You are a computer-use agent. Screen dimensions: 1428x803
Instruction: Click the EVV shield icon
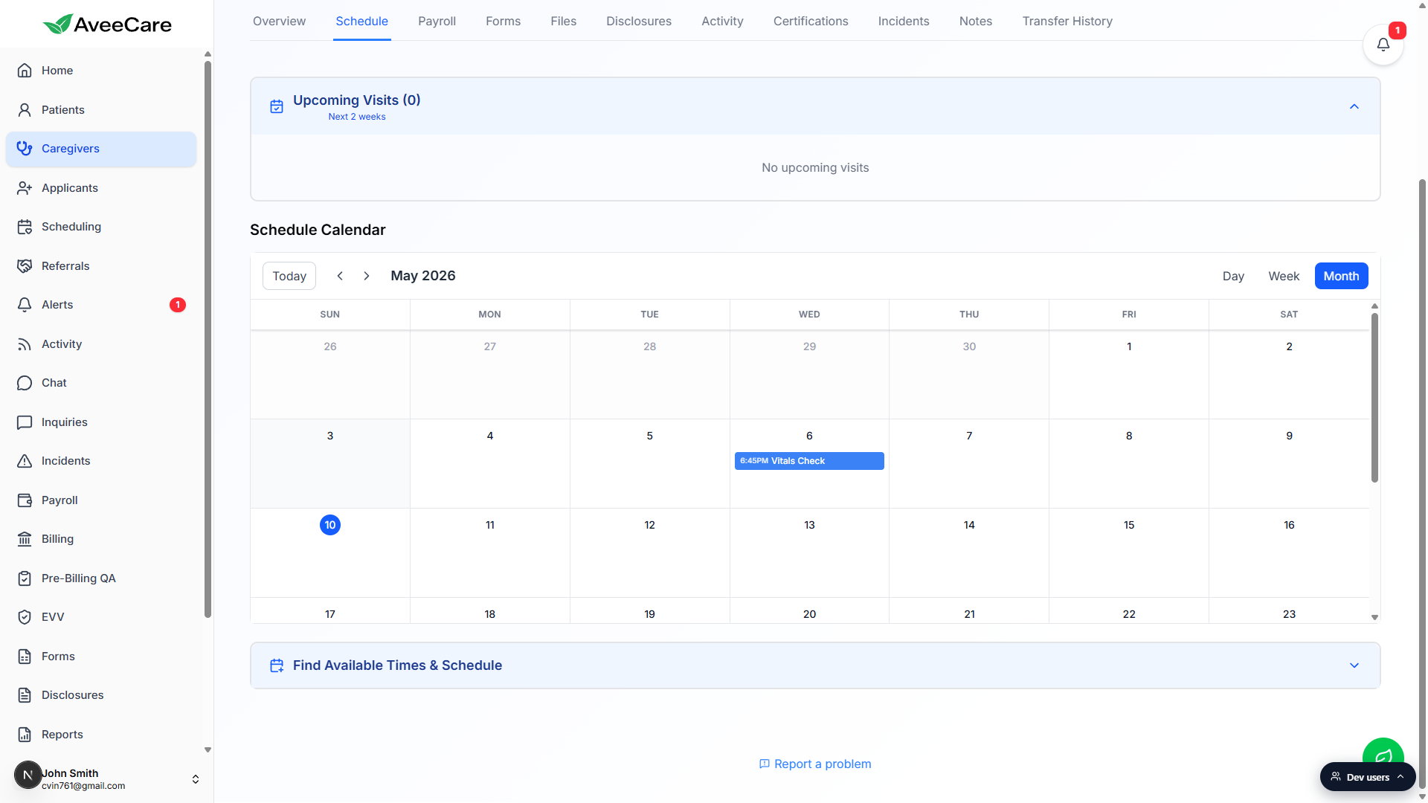tap(25, 617)
